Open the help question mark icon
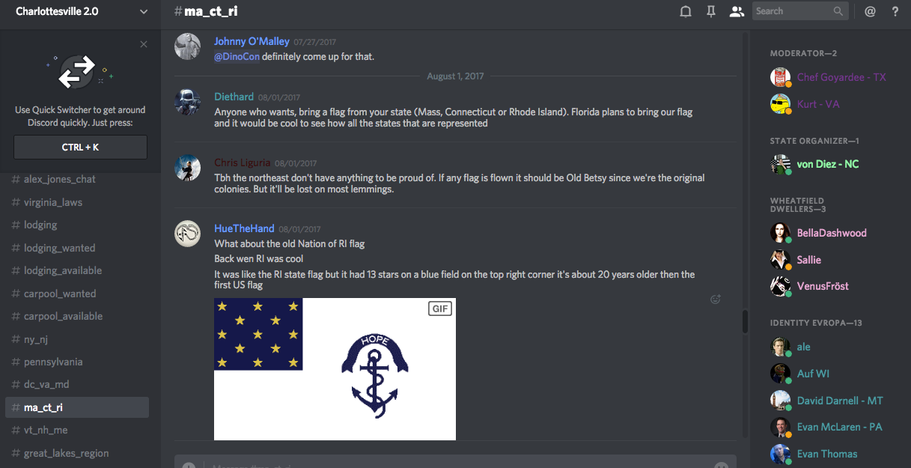The image size is (911, 468). tap(895, 11)
